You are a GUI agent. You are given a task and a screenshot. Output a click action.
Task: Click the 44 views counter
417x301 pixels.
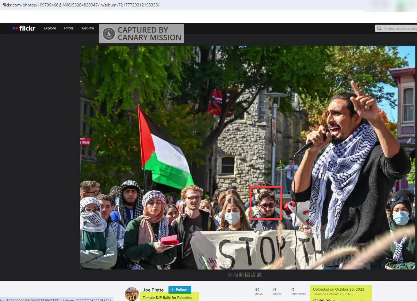pyautogui.click(x=258, y=291)
